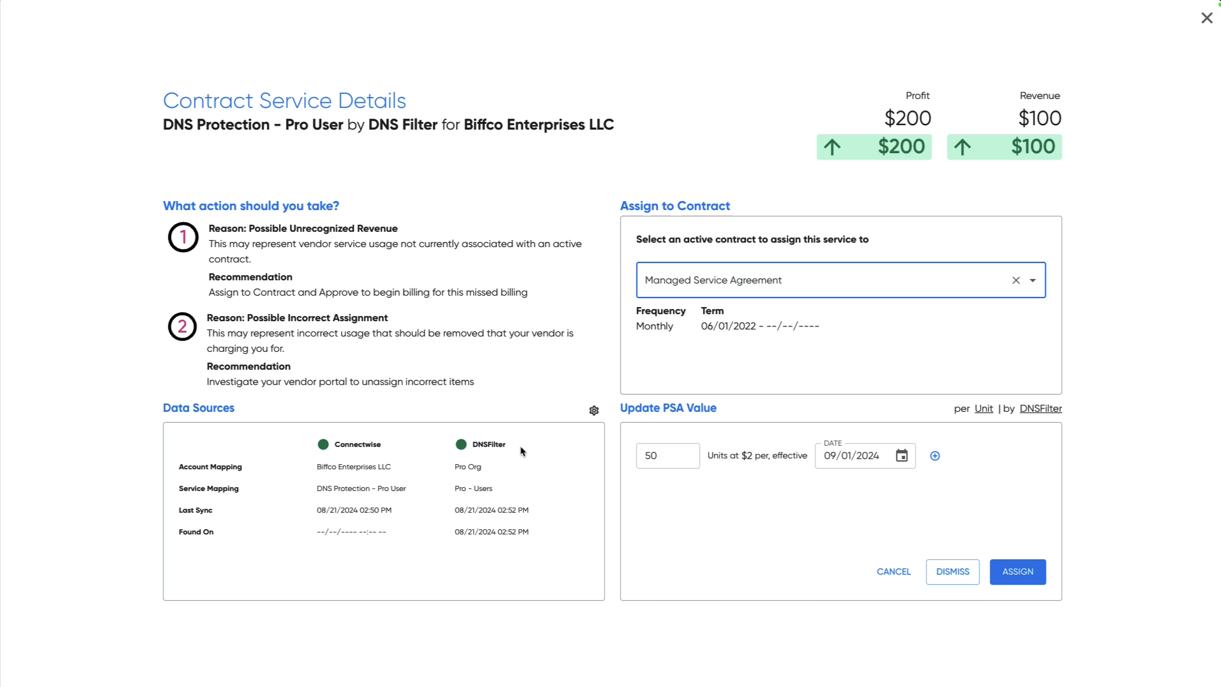Click the Managed Service Agreement combo box
The width and height of the screenshot is (1221, 687).
click(840, 280)
